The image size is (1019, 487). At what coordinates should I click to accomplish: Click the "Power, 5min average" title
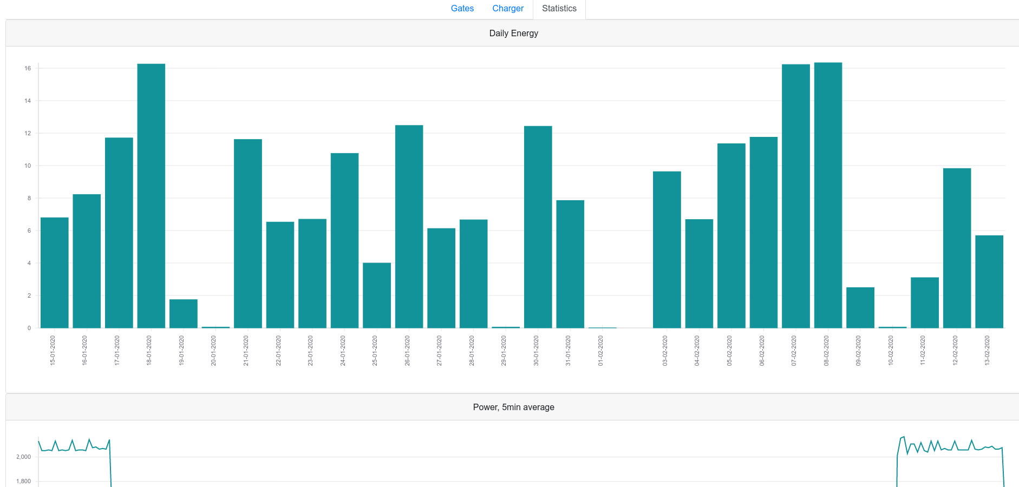tap(514, 407)
